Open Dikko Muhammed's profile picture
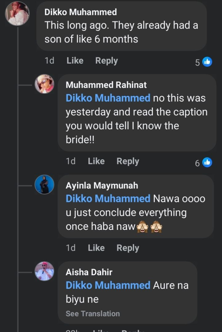Screen dimensions: 222x332 [x=17, y=14]
